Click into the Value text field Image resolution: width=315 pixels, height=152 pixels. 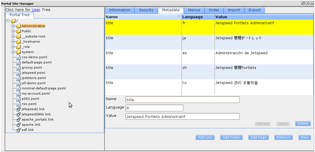[182, 117]
